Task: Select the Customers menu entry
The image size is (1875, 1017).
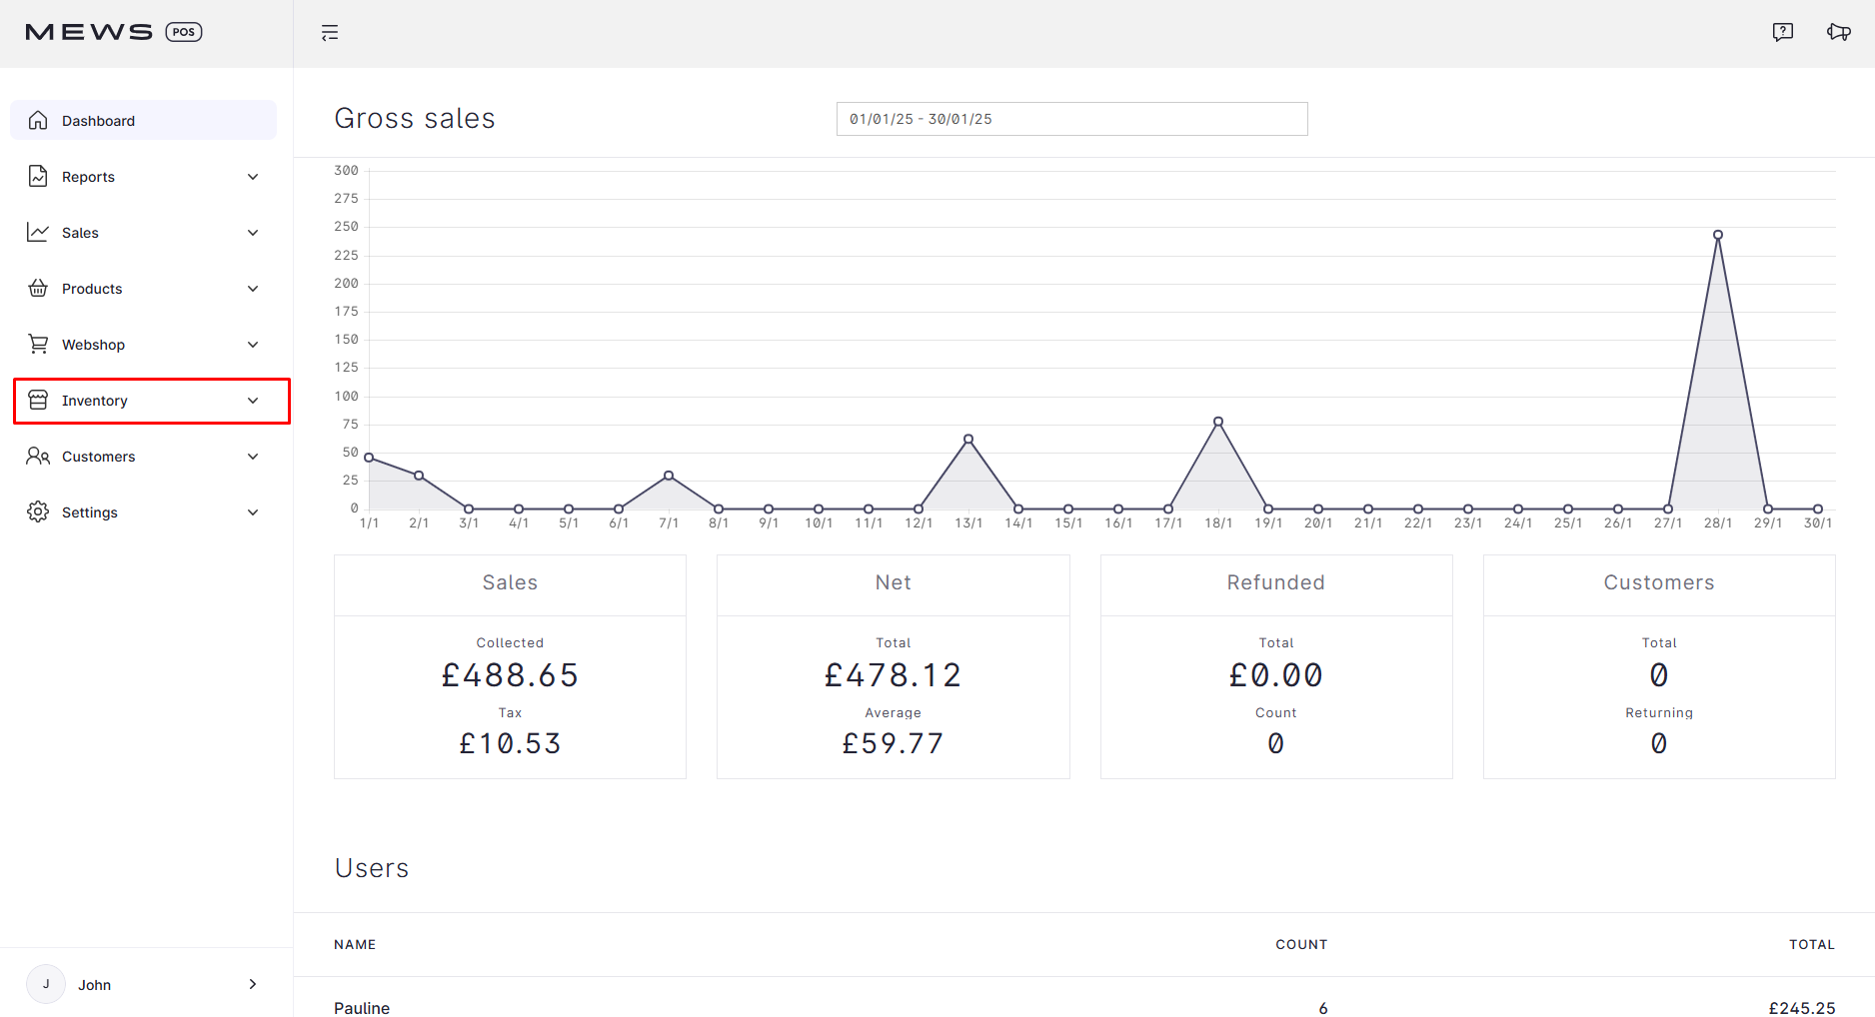Action: (x=99, y=456)
